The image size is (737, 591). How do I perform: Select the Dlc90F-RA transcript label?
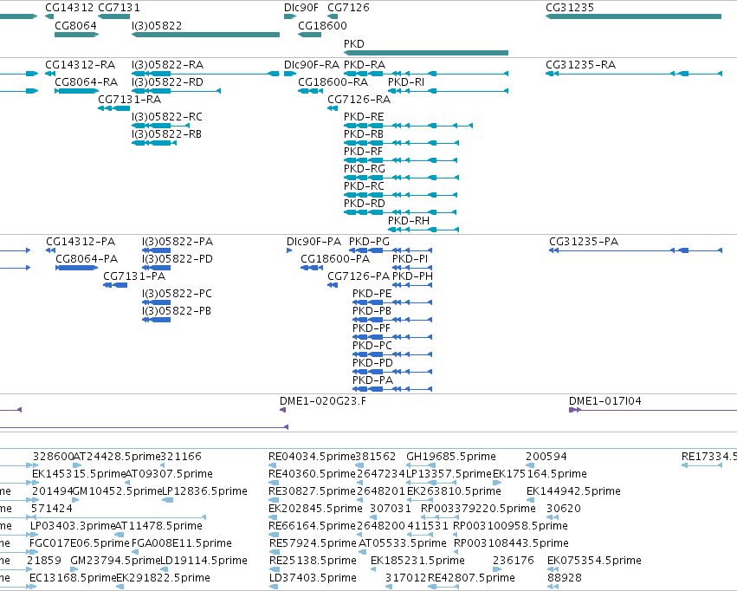(x=312, y=64)
